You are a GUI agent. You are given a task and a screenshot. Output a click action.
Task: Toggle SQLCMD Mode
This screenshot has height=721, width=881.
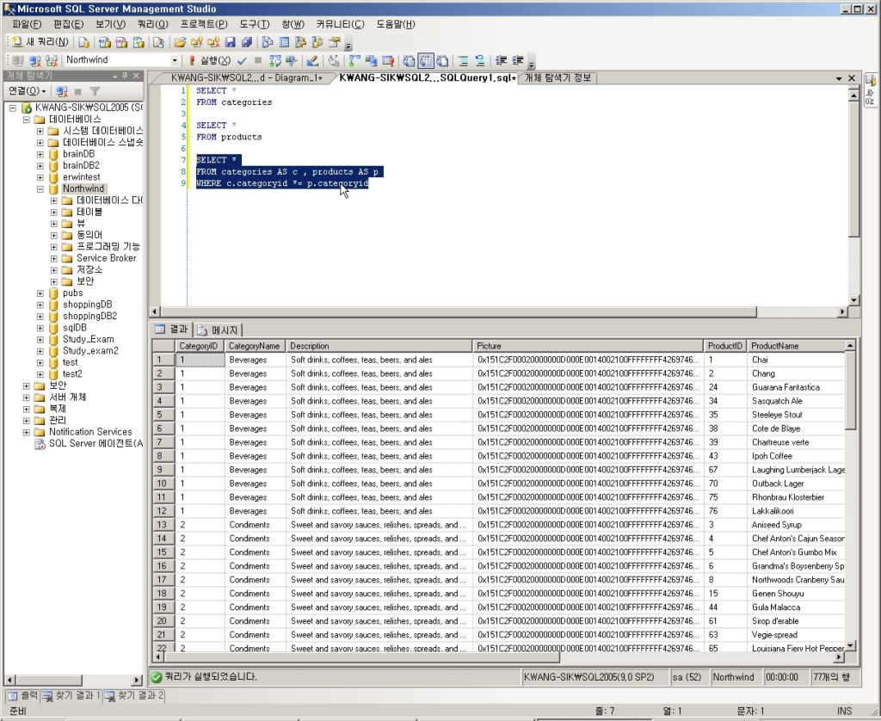[x=388, y=60]
